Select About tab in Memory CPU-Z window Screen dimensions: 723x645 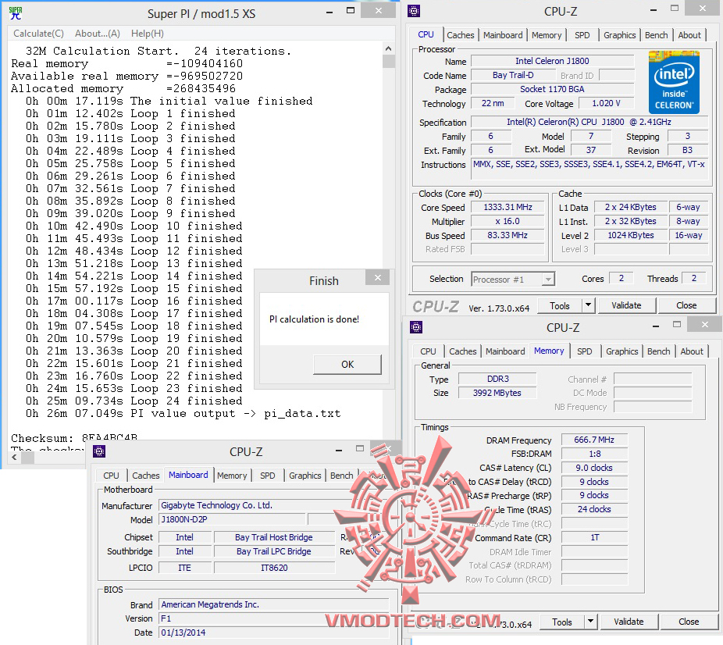click(692, 351)
